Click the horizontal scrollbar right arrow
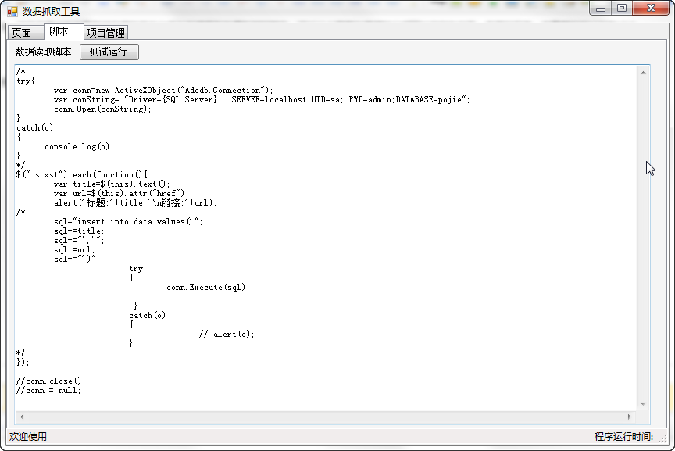675x451 pixels. pyautogui.click(x=630, y=417)
